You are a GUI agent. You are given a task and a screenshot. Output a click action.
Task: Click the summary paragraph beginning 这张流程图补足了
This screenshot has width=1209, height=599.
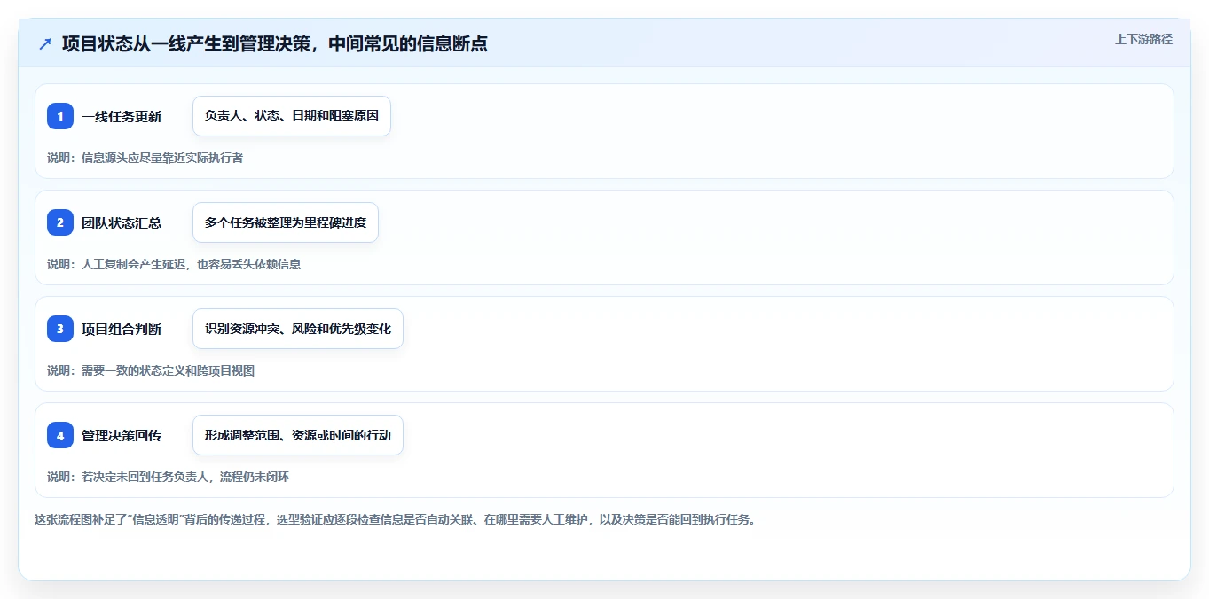coord(396,519)
